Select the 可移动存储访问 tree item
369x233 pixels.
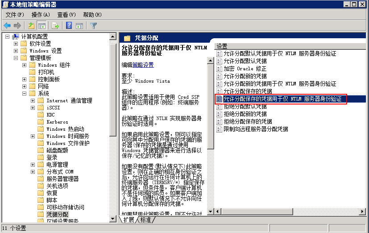tap(65, 207)
